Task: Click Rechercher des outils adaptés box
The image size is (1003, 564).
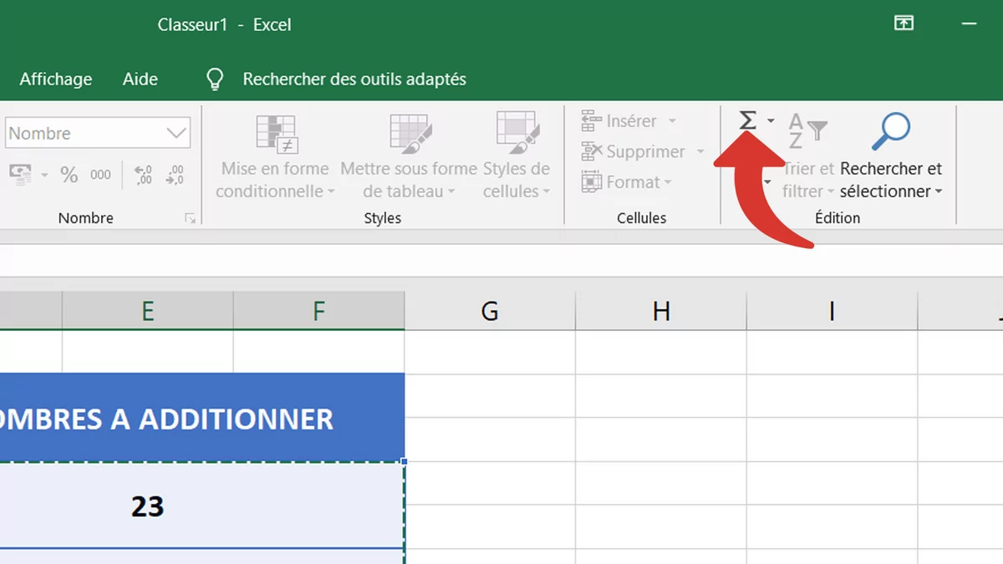Action: (x=354, y=79)
